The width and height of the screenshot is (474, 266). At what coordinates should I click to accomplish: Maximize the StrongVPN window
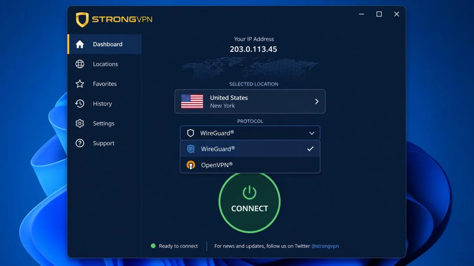pos(379,14)
